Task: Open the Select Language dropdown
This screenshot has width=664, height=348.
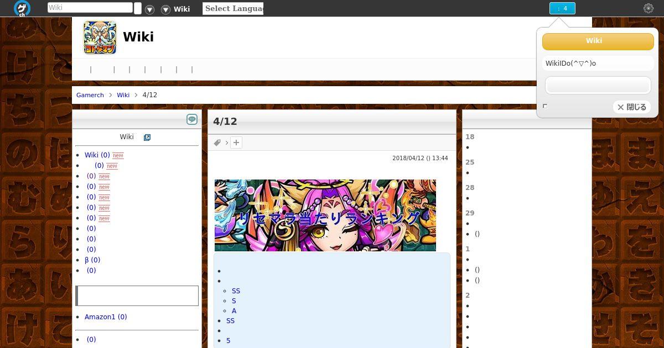Action: 233,8
